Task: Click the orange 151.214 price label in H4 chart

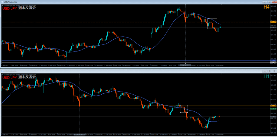Action: (x=273, y=22)
